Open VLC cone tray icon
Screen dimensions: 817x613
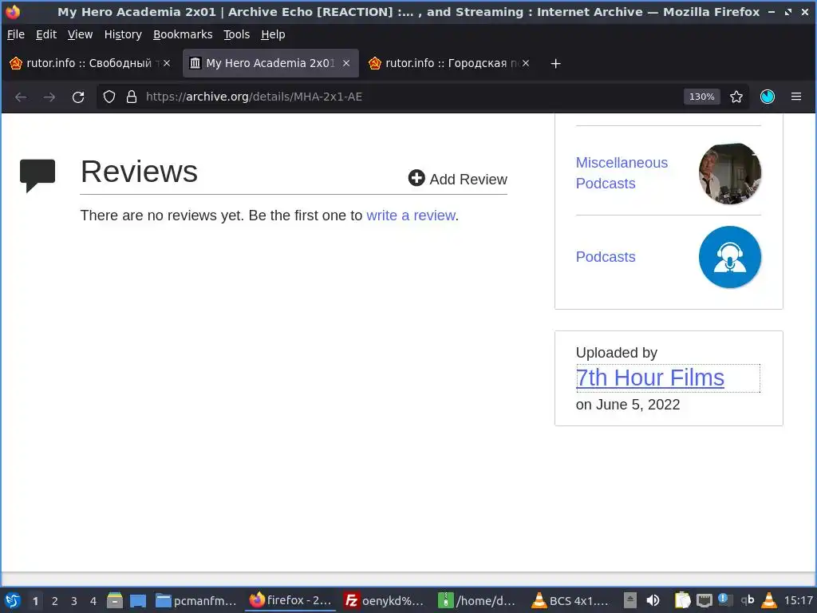(769, 601)
